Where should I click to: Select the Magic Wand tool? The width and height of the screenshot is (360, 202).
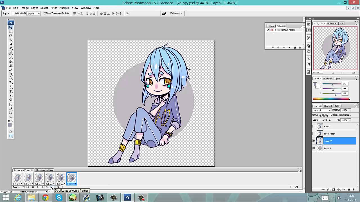coord(11,40)
